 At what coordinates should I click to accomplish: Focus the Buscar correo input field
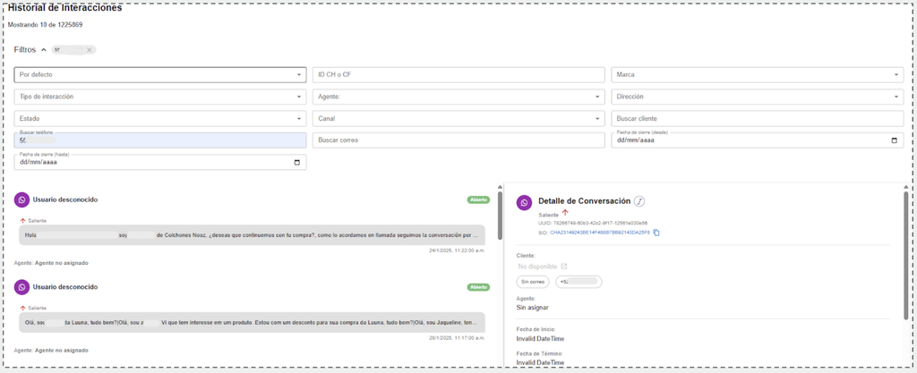tap(458, 140)
